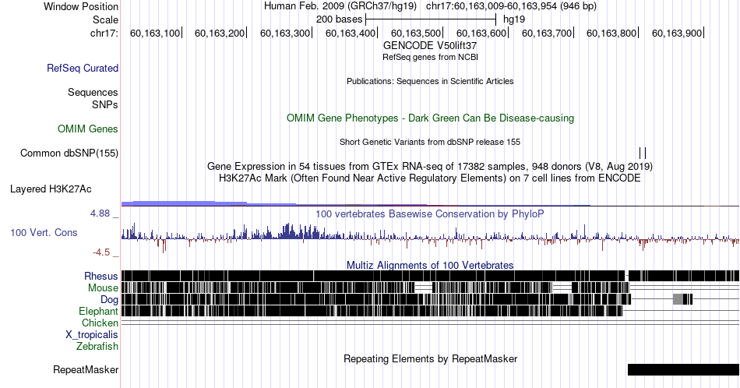Click the GTEx Gene Expression track title
This screenshot has height=388, width=740.
(x=430, y=166)
